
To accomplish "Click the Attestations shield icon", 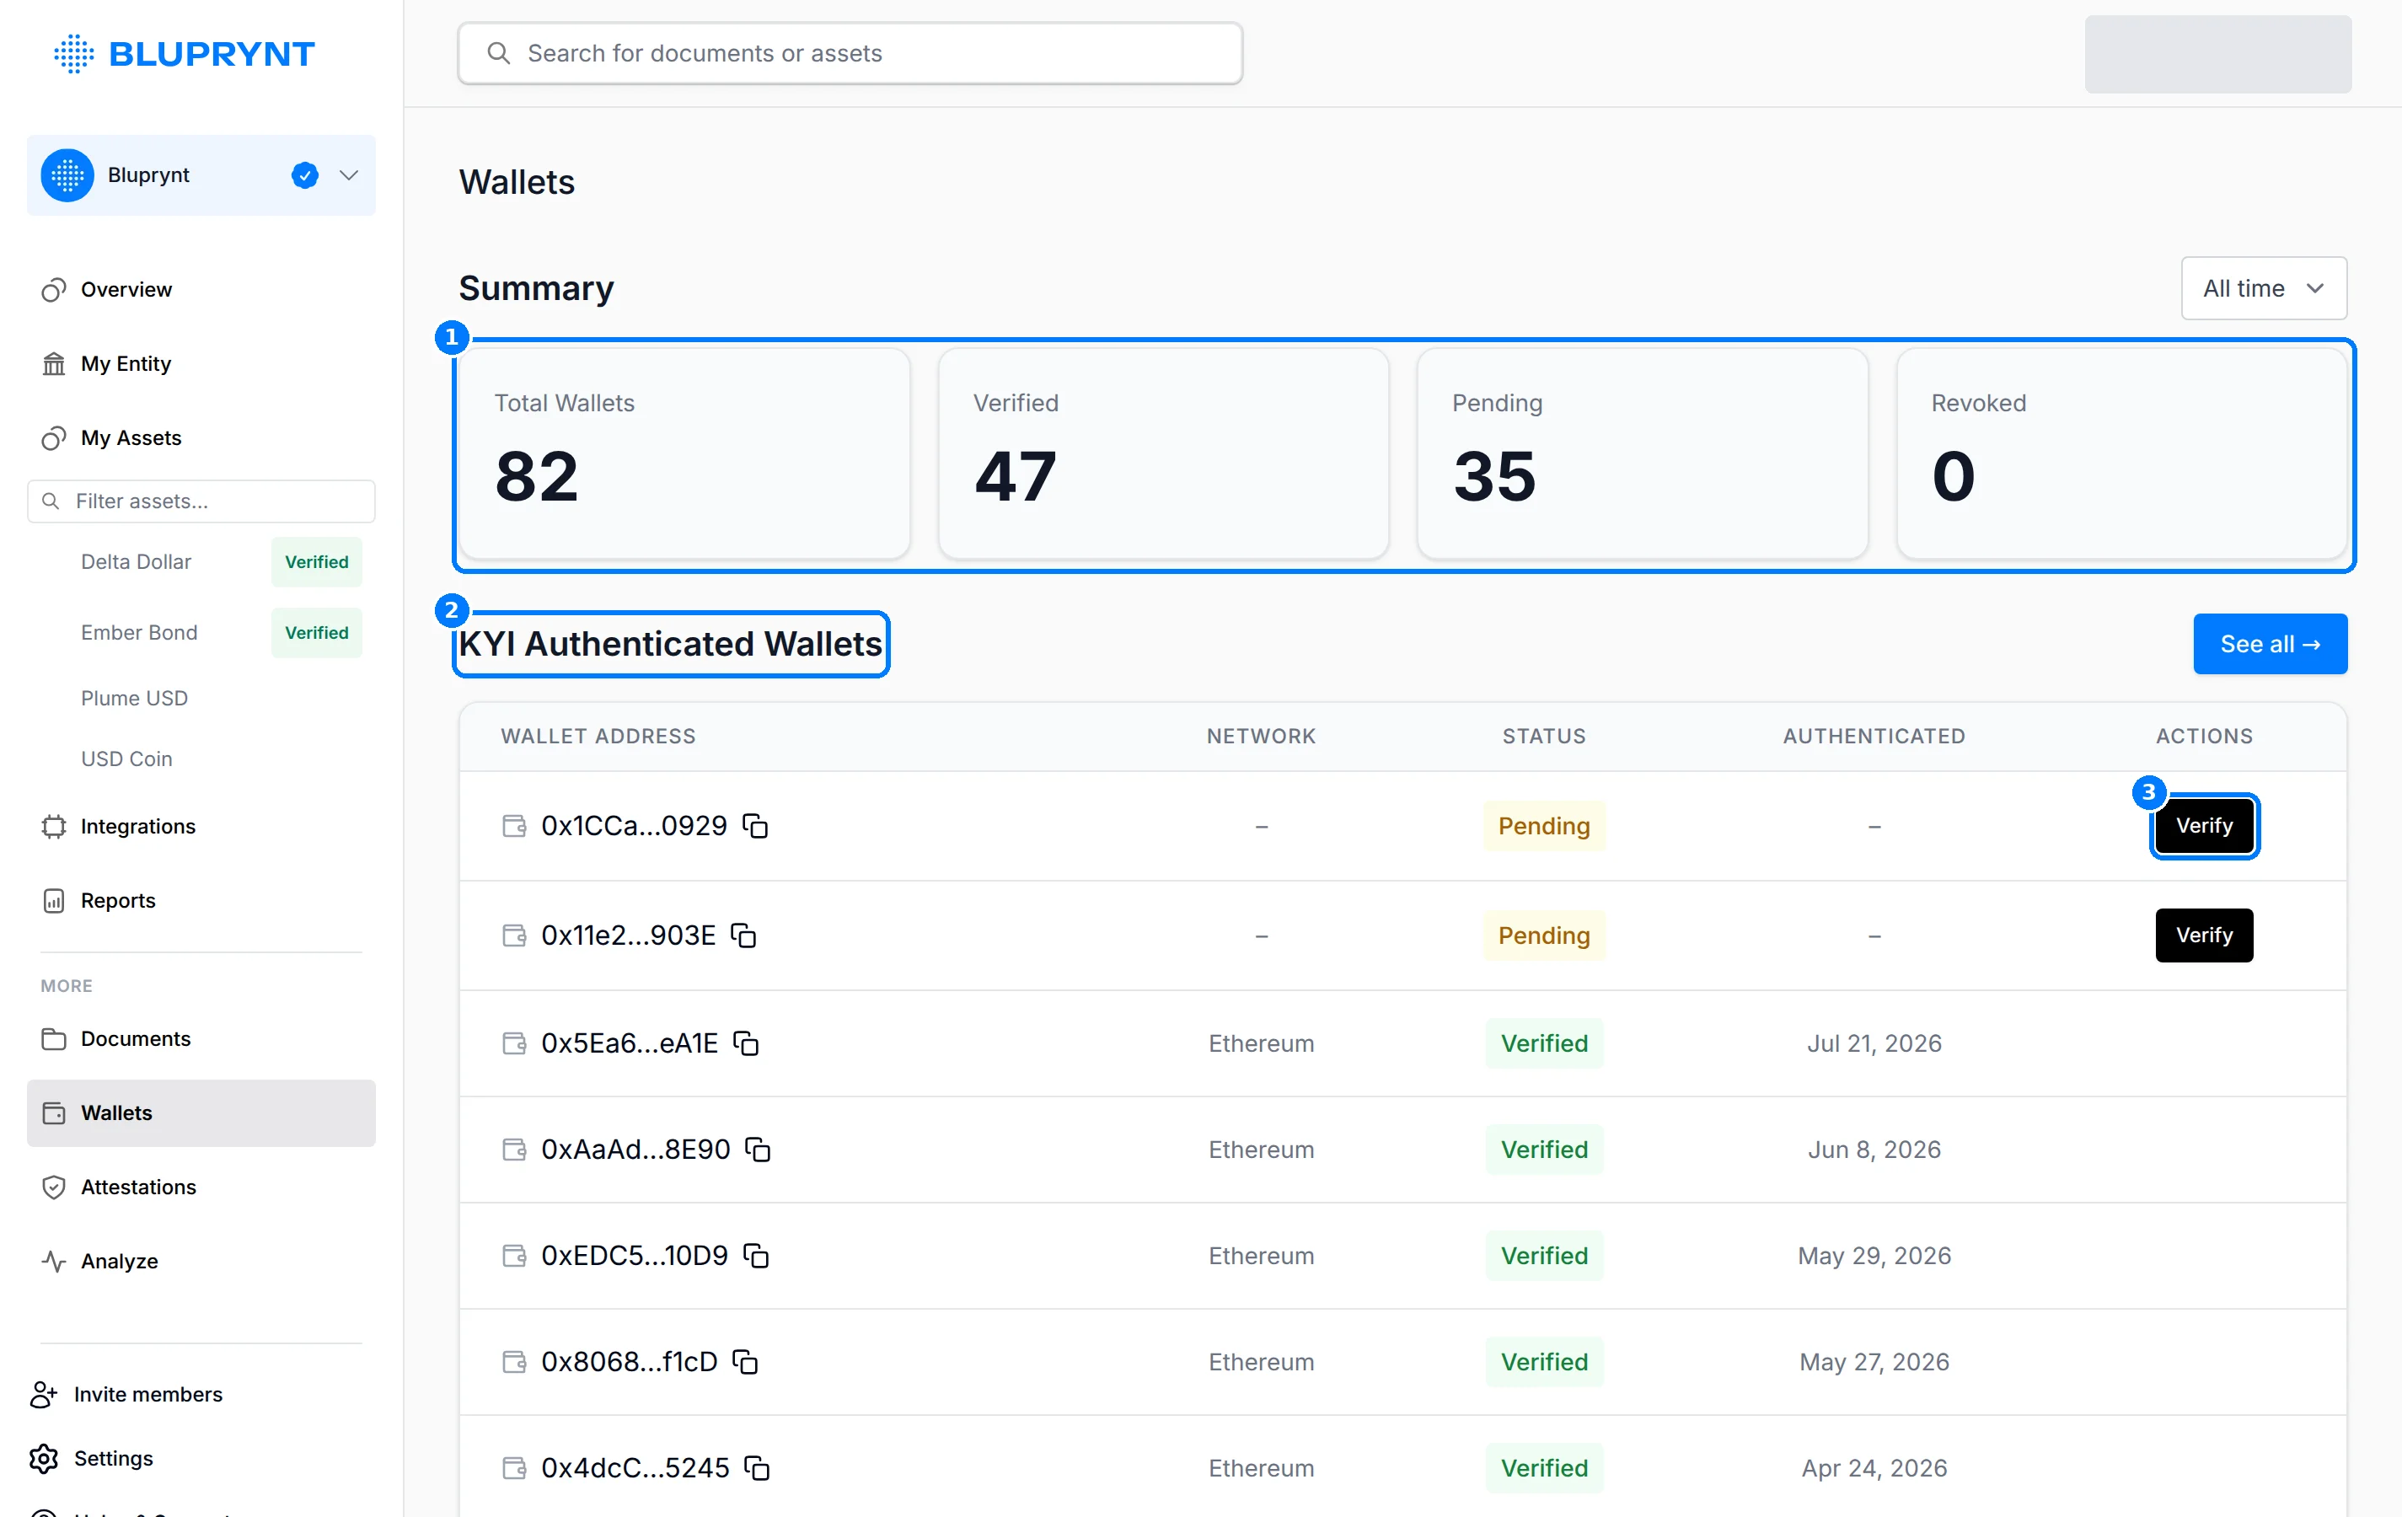I will coord(54,1187).
